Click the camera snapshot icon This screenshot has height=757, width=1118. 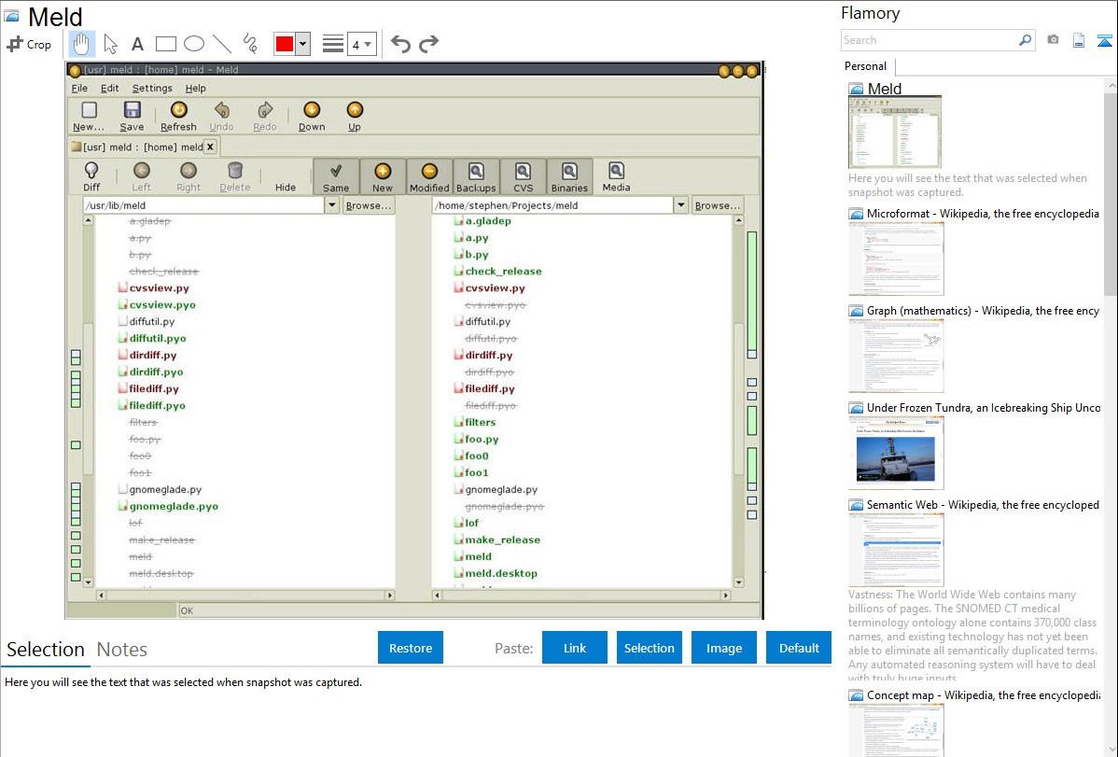click(1053, 39)
